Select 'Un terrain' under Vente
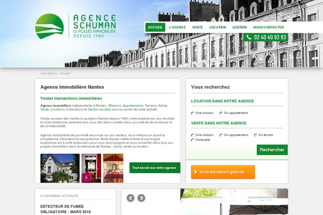Image resolution: width=323 pixels, height=215 pixels. (255, 135)
